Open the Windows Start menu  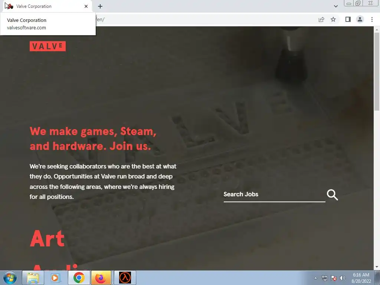coord(10,278)
